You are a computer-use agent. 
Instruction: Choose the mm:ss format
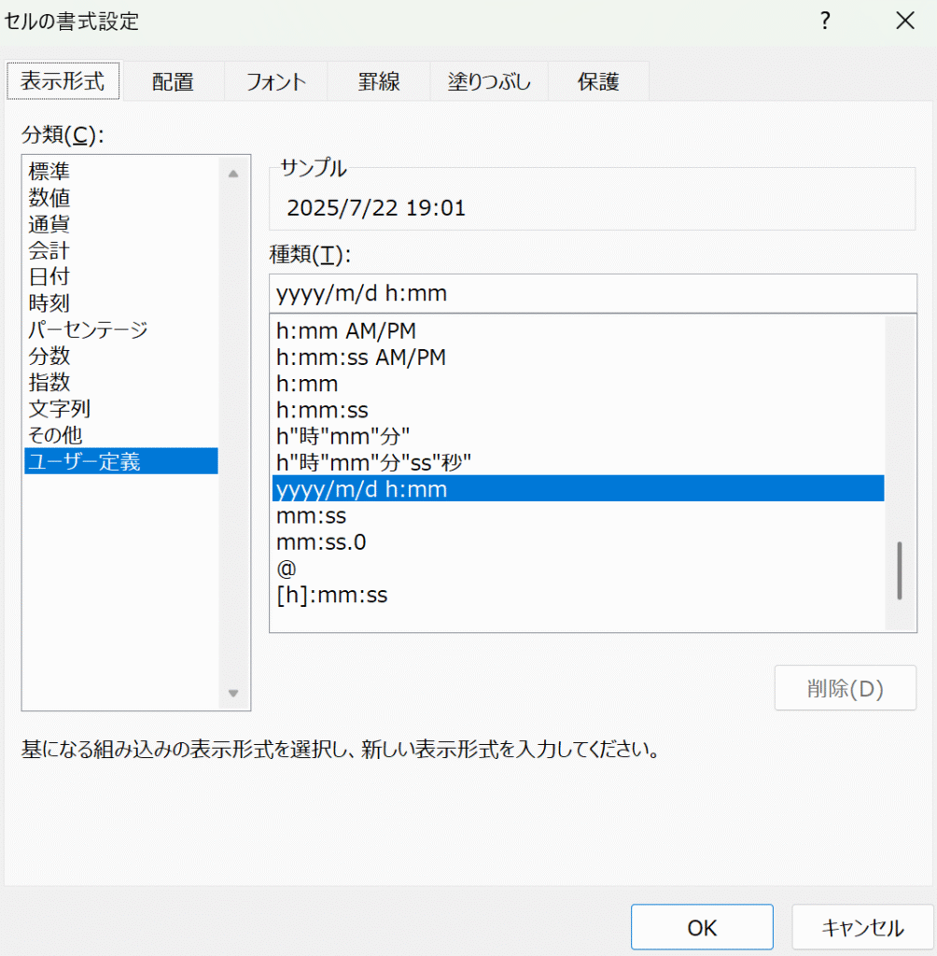pos(578,515)
